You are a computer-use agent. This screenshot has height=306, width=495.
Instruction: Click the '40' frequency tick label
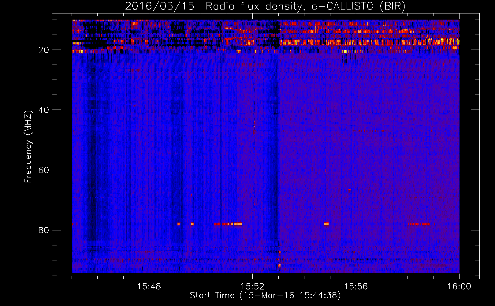tap(44, 110)
